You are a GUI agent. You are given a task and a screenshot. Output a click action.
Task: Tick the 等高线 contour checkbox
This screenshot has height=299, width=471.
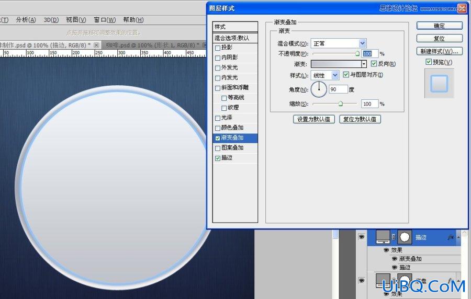pyautogui.click(x=224, y=98)
